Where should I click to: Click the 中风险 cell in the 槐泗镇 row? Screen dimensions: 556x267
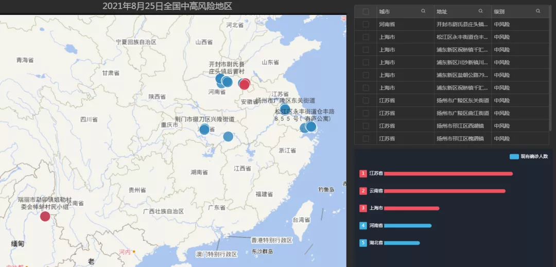(x=520, y=138)
